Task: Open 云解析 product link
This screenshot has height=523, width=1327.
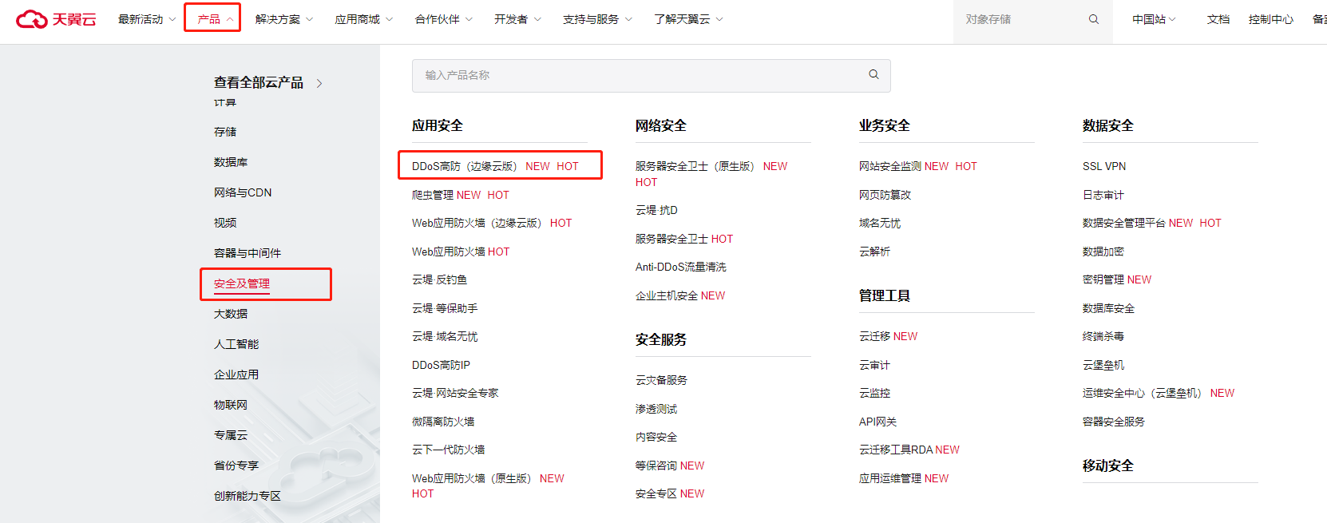Action: click(874, 252)
